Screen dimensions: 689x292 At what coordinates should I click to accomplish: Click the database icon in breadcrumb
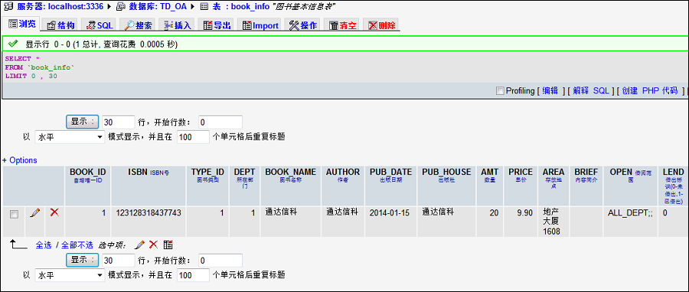pos(120,7)
